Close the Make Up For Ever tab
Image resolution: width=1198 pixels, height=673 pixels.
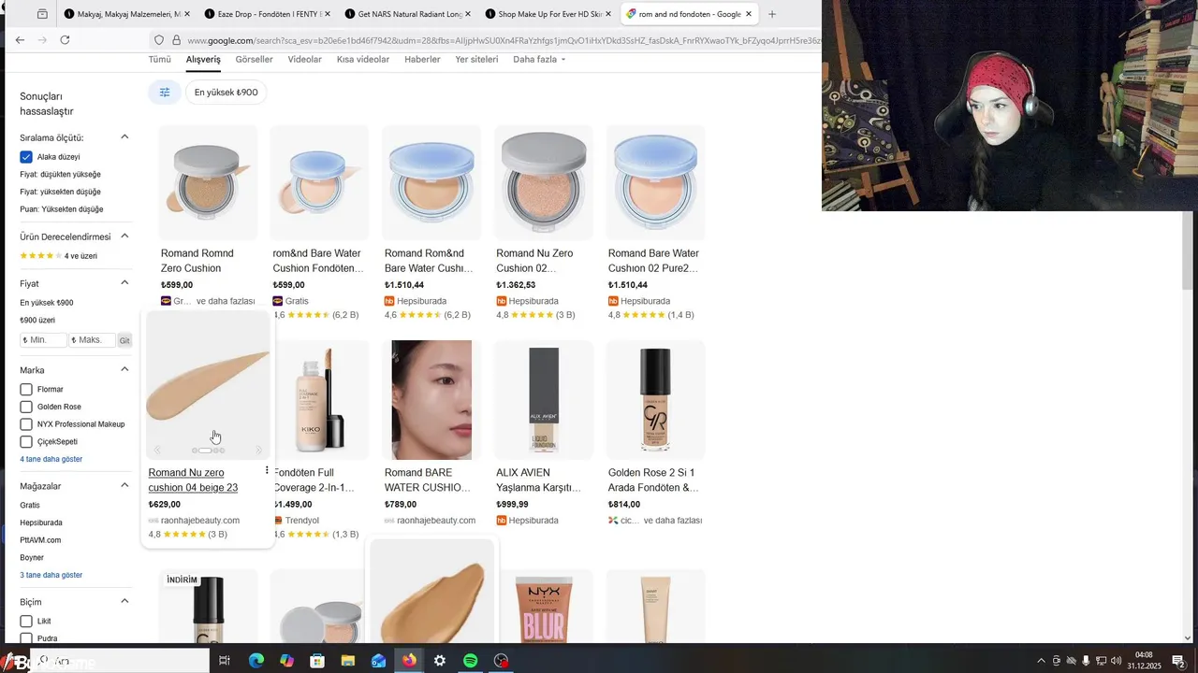click(608, 14)
